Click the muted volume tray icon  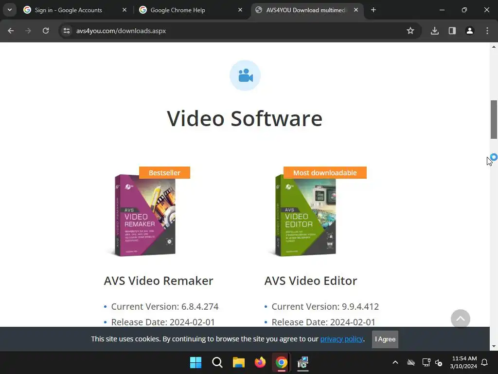click(439, 362)
